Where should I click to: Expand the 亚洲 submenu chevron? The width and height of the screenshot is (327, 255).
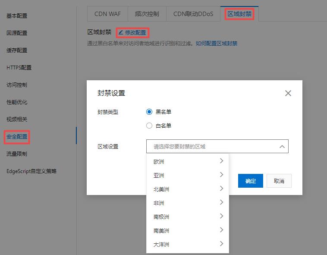click(221, 174)
